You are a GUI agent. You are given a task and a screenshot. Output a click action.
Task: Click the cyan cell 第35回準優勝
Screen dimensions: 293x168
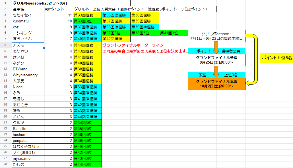pos(116,15)
